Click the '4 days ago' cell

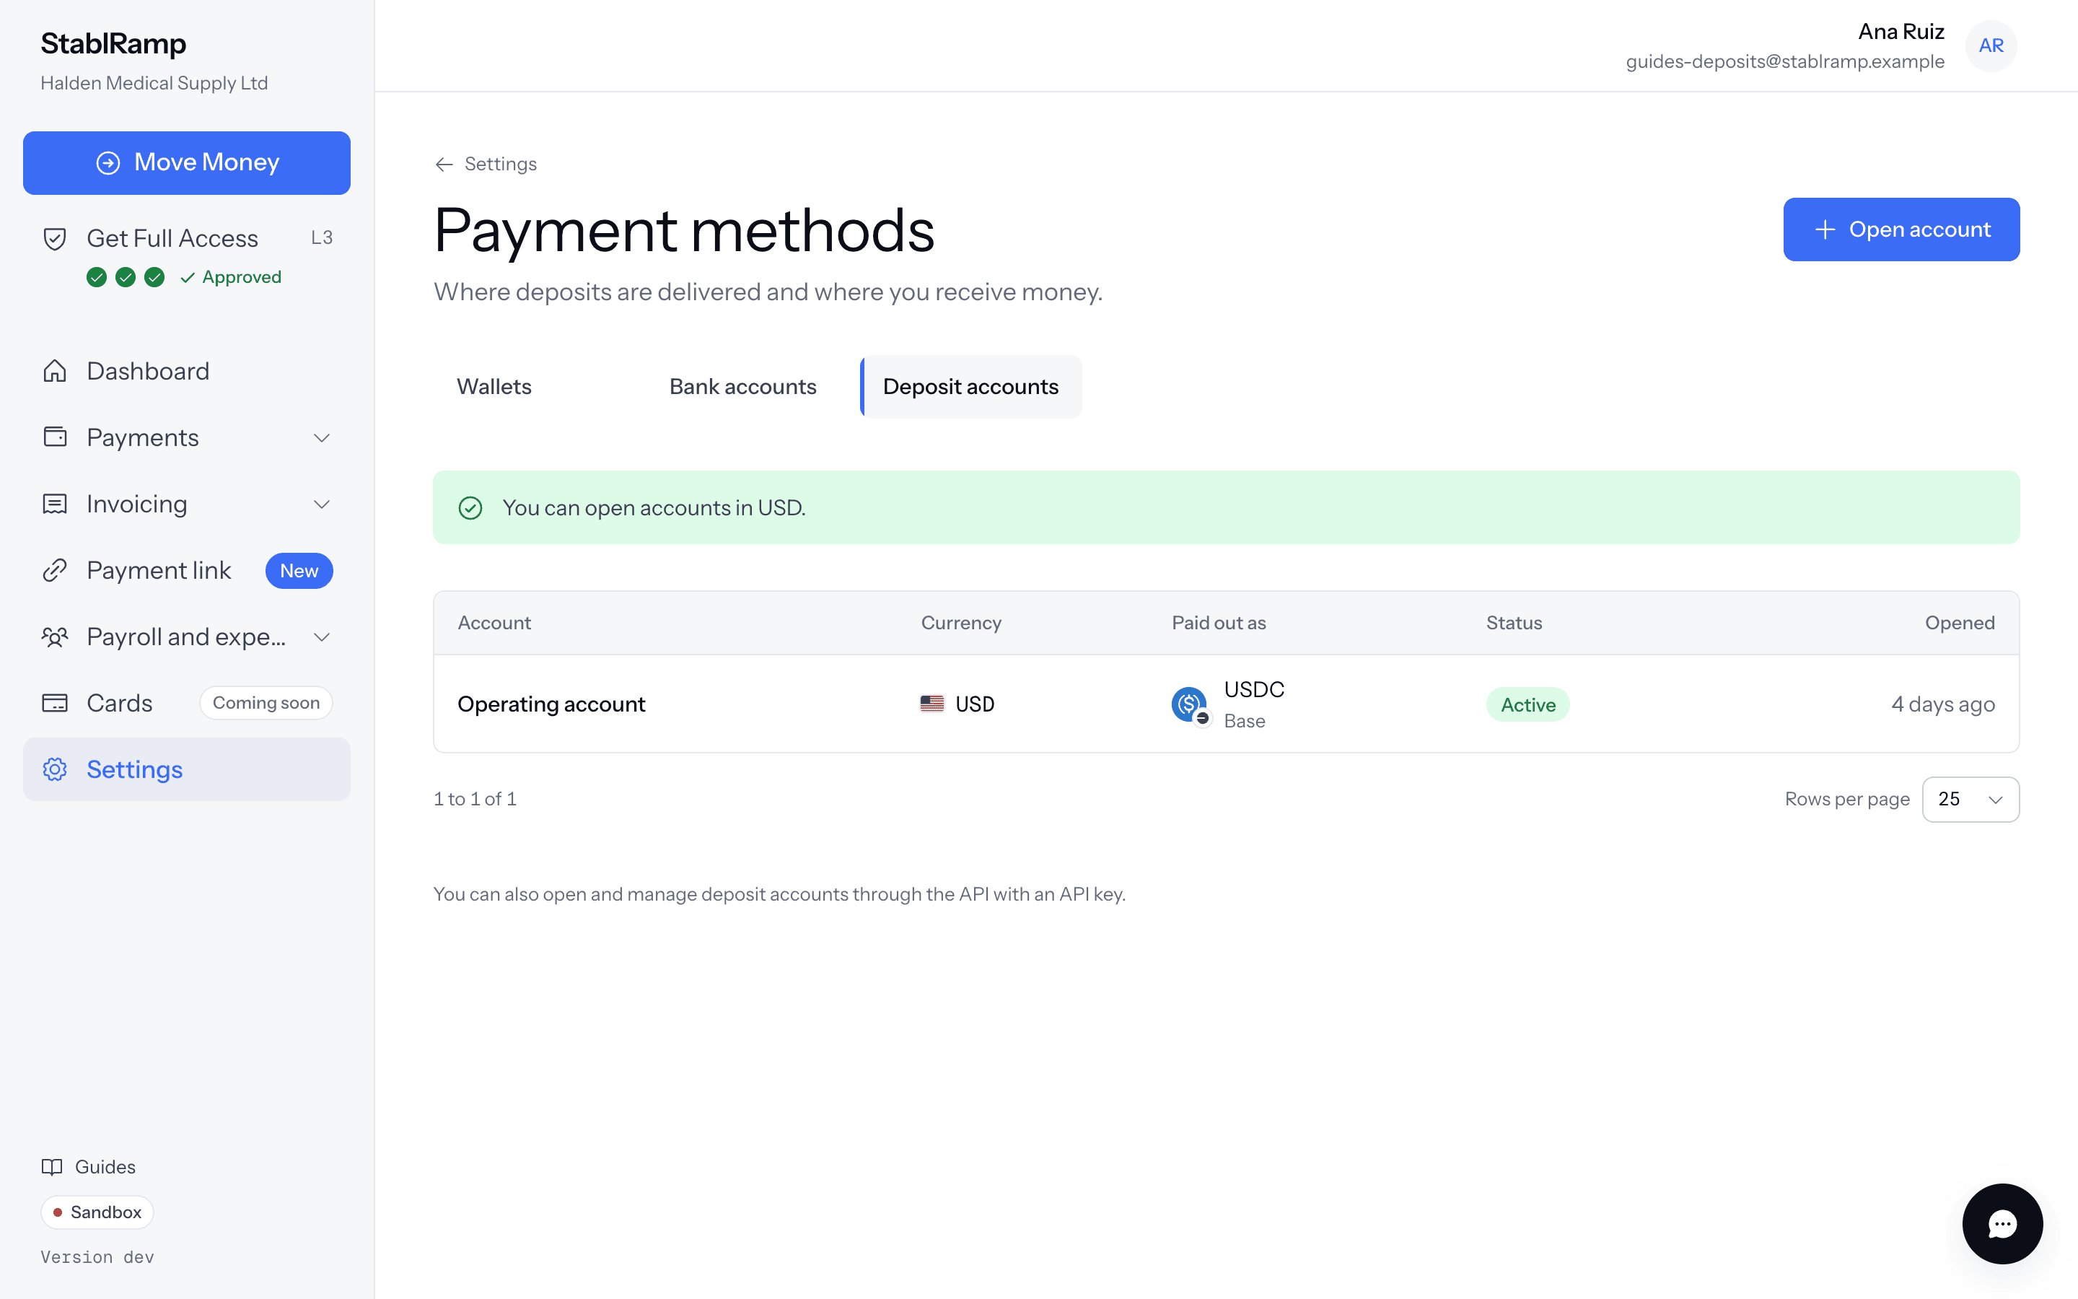pos(1942,704)
